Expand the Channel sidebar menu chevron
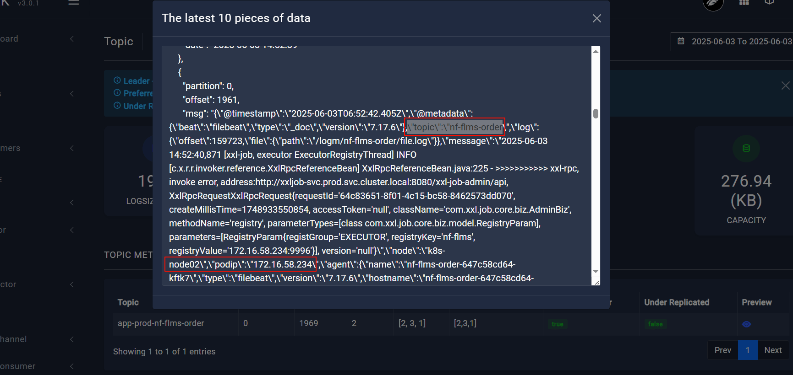793x375 pixels. coord(72,339)
